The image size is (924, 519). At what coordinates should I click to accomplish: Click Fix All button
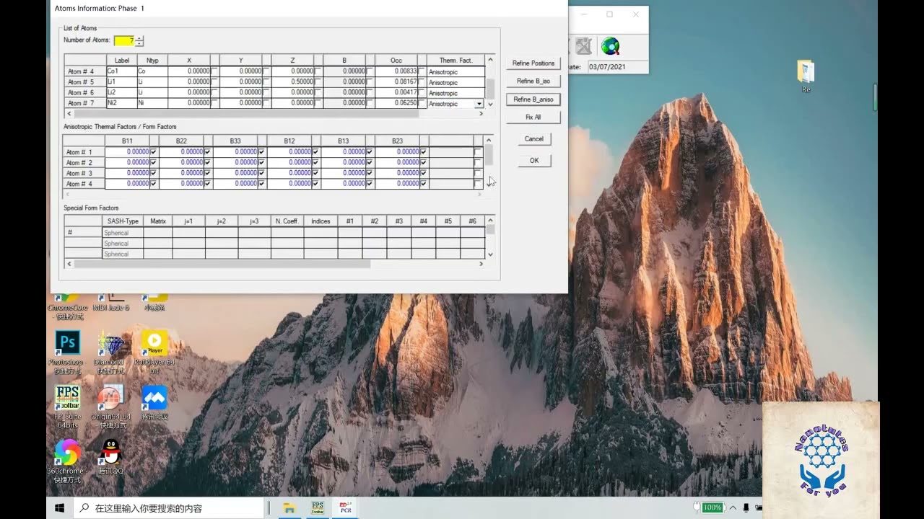click(x=533, y=117)
